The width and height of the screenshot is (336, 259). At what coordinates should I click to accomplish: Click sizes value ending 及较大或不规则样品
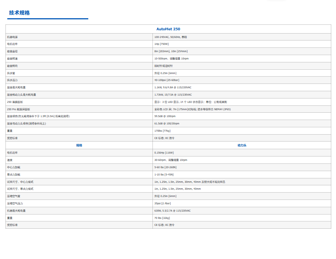point(190,182)
